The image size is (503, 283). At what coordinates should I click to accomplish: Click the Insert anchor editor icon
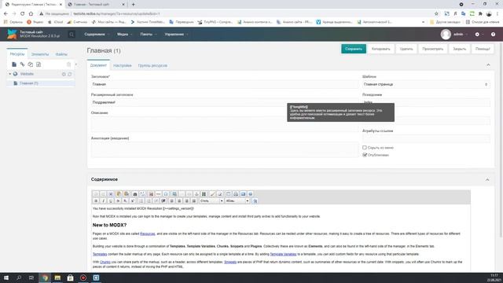pyautogui.click(x=196, y=194)
